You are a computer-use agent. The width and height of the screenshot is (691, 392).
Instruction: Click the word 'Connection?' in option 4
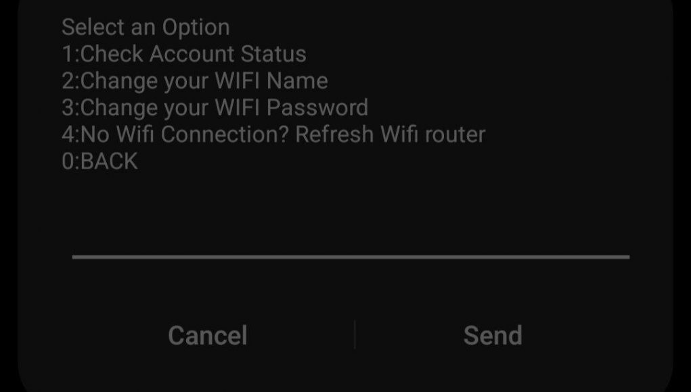[225, 134]
